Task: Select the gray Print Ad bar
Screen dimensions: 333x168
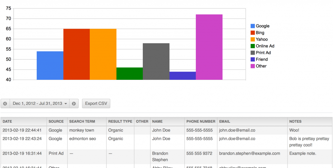Action: point(156,62)
